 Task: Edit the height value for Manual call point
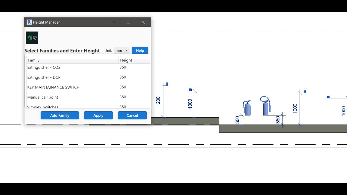(123, 97)
